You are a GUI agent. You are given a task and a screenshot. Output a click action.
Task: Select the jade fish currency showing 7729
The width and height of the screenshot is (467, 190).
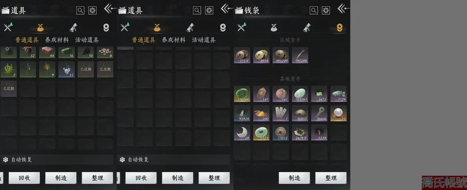[x=339, y=94]
